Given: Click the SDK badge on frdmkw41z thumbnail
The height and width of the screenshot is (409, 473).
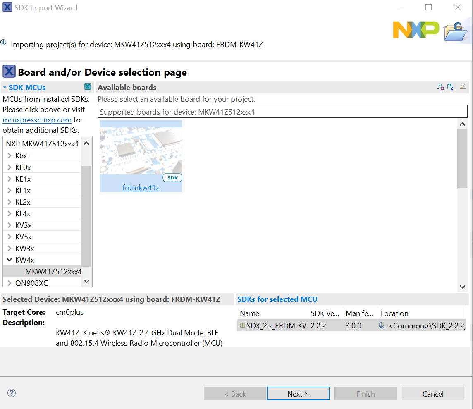Looking at the screenshot, I should 172,177.
